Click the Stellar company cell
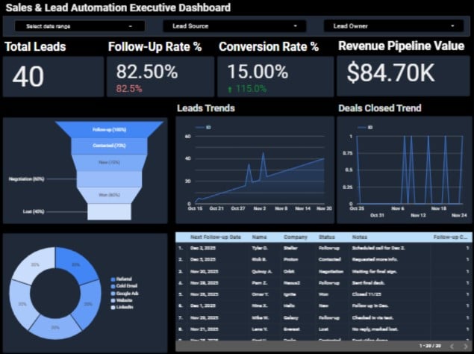Screen dimensions: 474x354 point(290,248)
